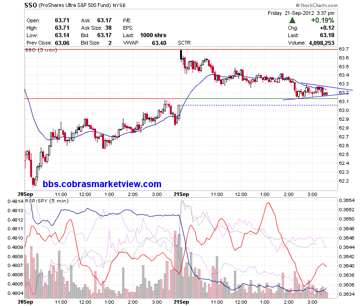Click the RSP:SPY (5 min) indicator label
The width and height of the screenshot is (362, 306).
click(x=47, y=201)
